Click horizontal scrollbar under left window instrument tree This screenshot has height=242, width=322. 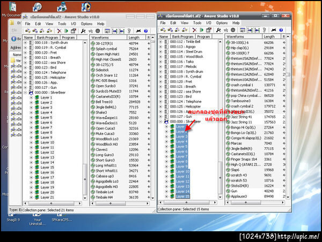point(52,203)
